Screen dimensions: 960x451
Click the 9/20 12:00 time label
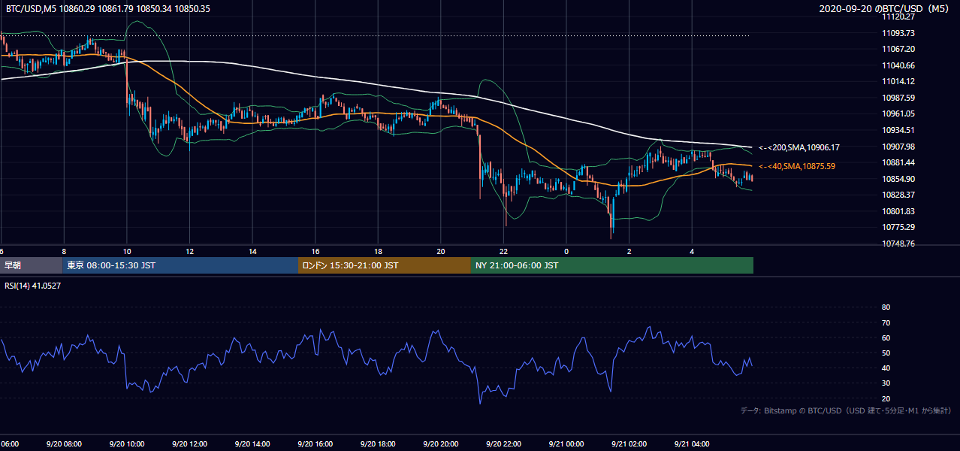(188, 444)
